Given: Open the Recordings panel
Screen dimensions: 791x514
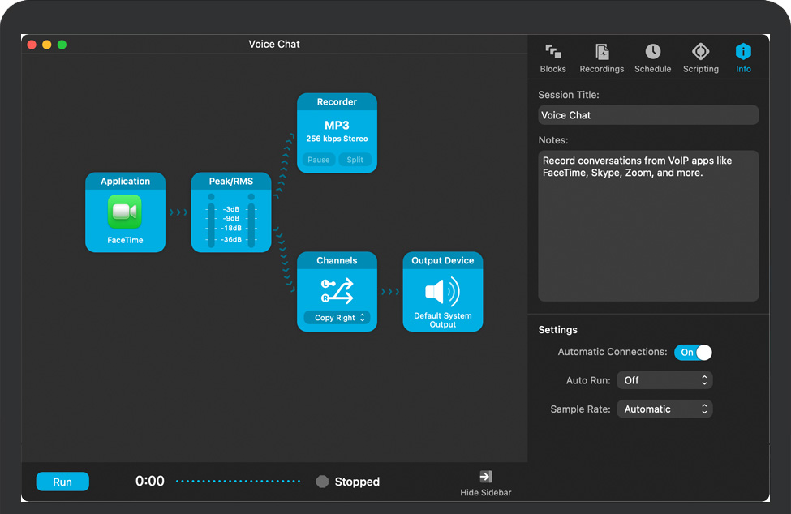Looking at the screenshot, I should tap(602, 58).
